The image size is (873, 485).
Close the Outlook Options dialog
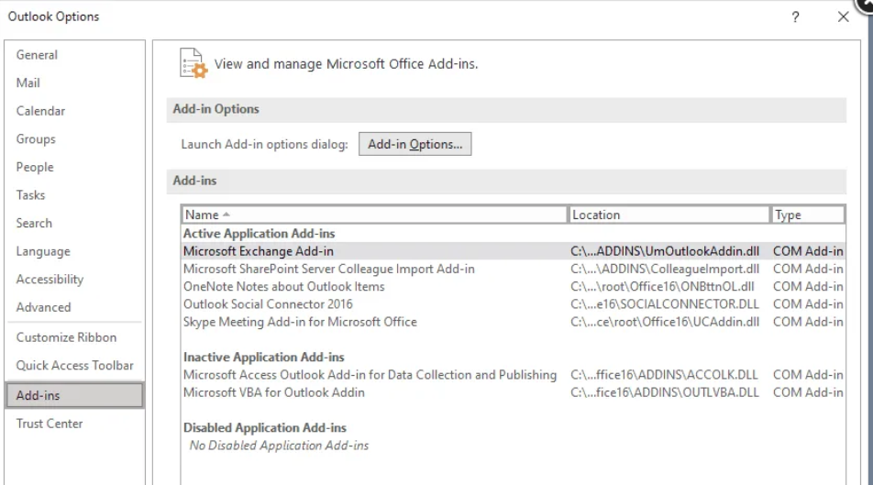click(x=843, y=17)
